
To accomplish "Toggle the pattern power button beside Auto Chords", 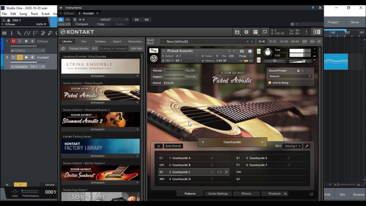I will coord(158,146).
